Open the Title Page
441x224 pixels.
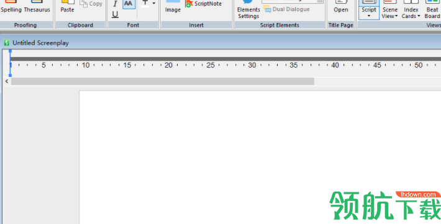click(x=341, y=7)
